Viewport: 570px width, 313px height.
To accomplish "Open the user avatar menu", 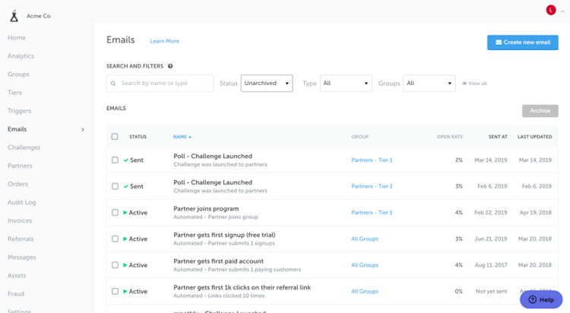I will coord(551,10).
